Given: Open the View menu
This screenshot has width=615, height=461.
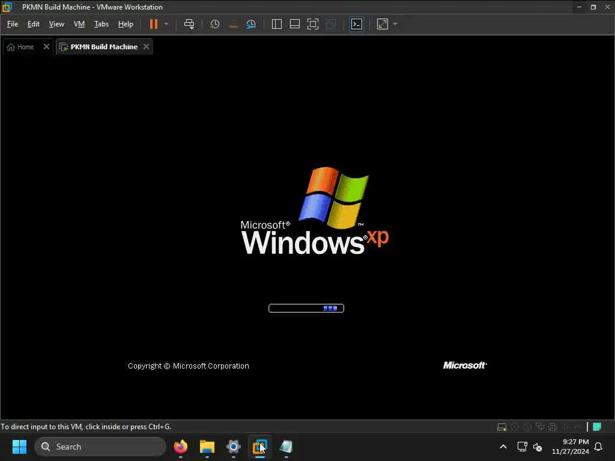Looking at the screenshot, I should [x=56, y=24].
